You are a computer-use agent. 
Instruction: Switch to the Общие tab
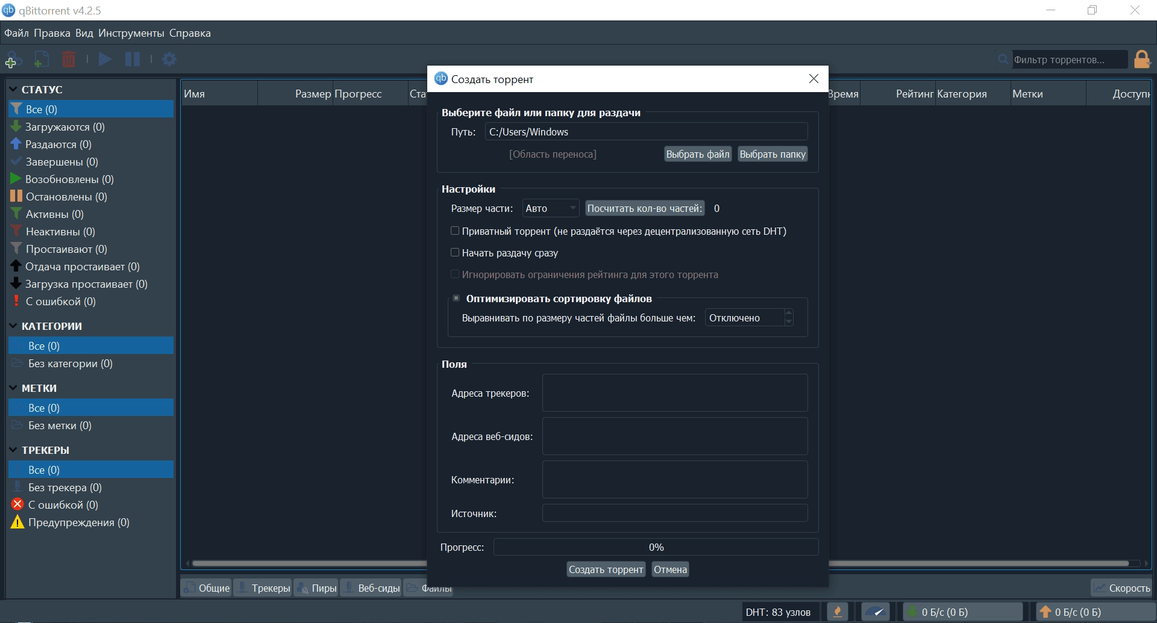click(x=207, y=588)
